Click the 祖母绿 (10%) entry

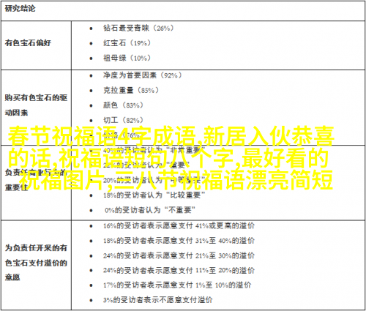(x=127, y=58)
